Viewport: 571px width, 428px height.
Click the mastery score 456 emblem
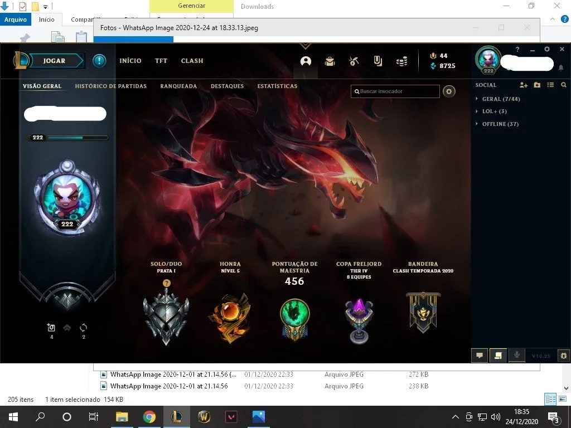click(x=294, y=319)
